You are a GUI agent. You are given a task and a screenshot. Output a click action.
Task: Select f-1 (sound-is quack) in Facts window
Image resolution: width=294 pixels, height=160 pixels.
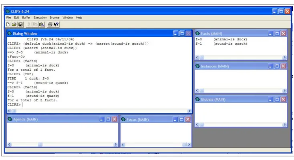[x=221, y=44]
